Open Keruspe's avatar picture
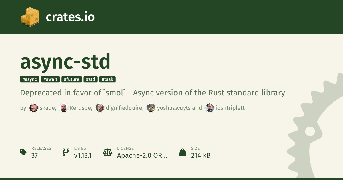The height and width of the screenshot is (180, 343). coord(63,108)
